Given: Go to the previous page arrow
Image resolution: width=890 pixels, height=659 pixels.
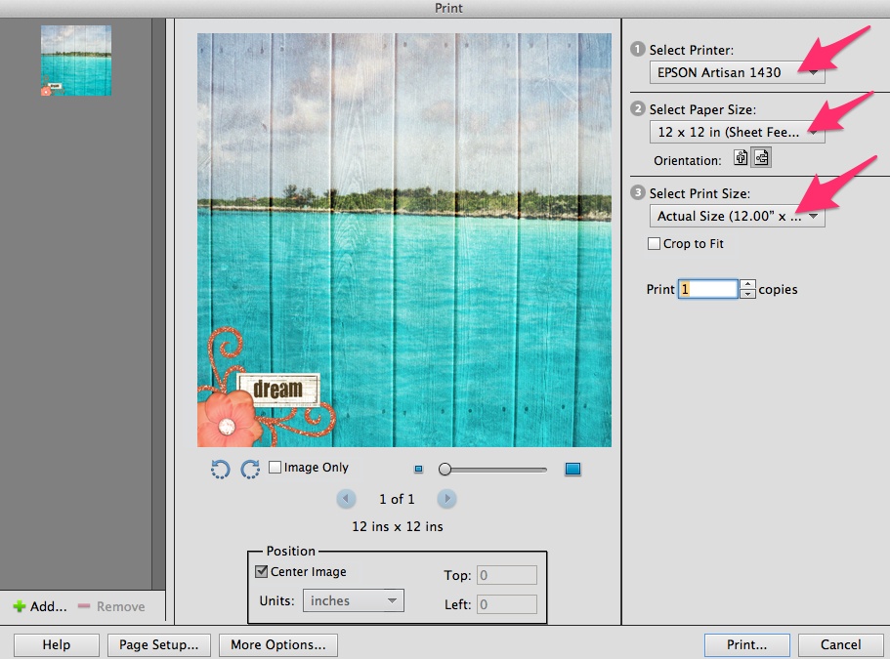Looking at the screenshot, I should click(x=346, y=499).
